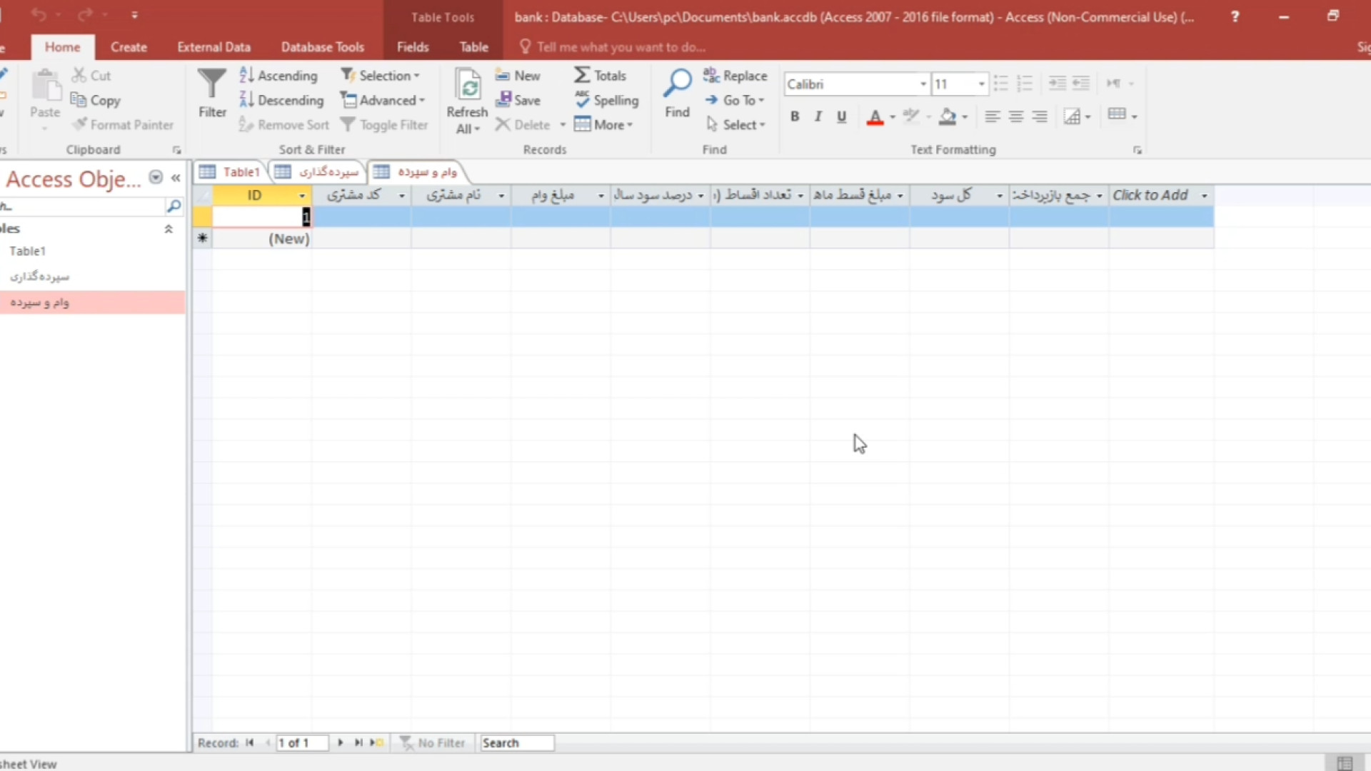Expand the ID column header dropdown
1371x771 pixels.
point(302,196)
